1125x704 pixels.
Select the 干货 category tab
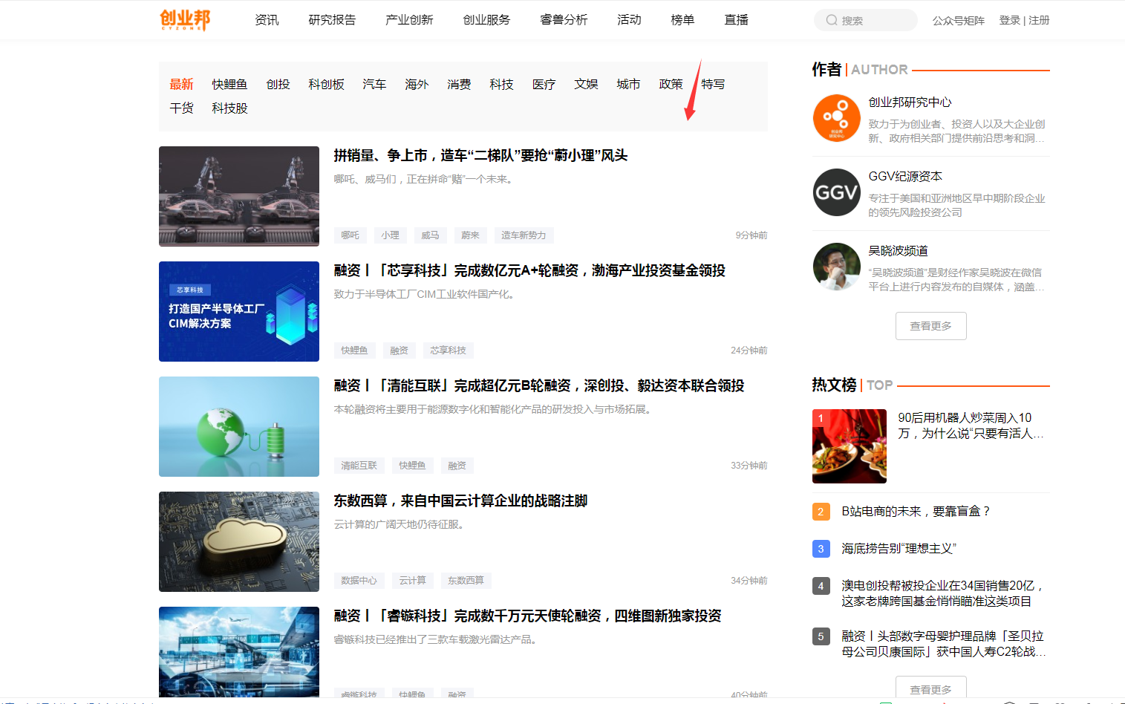pyautogui.click(x=181, y=108)
